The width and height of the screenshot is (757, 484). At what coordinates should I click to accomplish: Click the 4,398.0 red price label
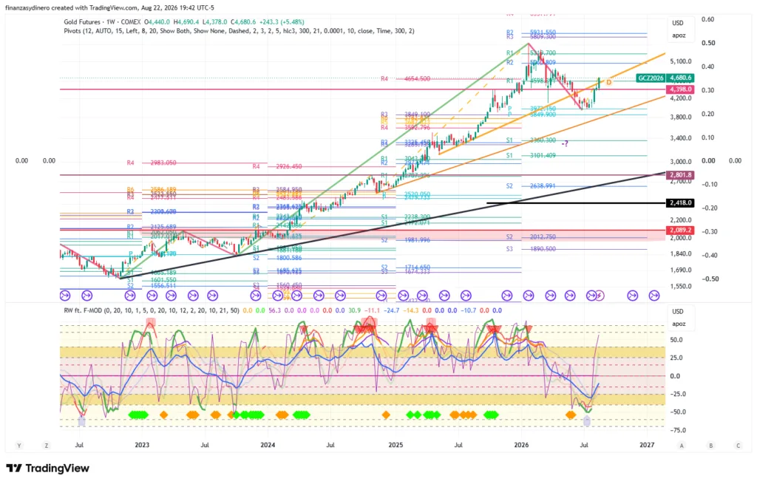coord(680,89)
